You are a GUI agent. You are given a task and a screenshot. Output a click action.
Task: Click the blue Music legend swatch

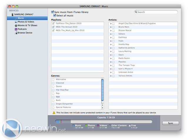click(73, 126)
